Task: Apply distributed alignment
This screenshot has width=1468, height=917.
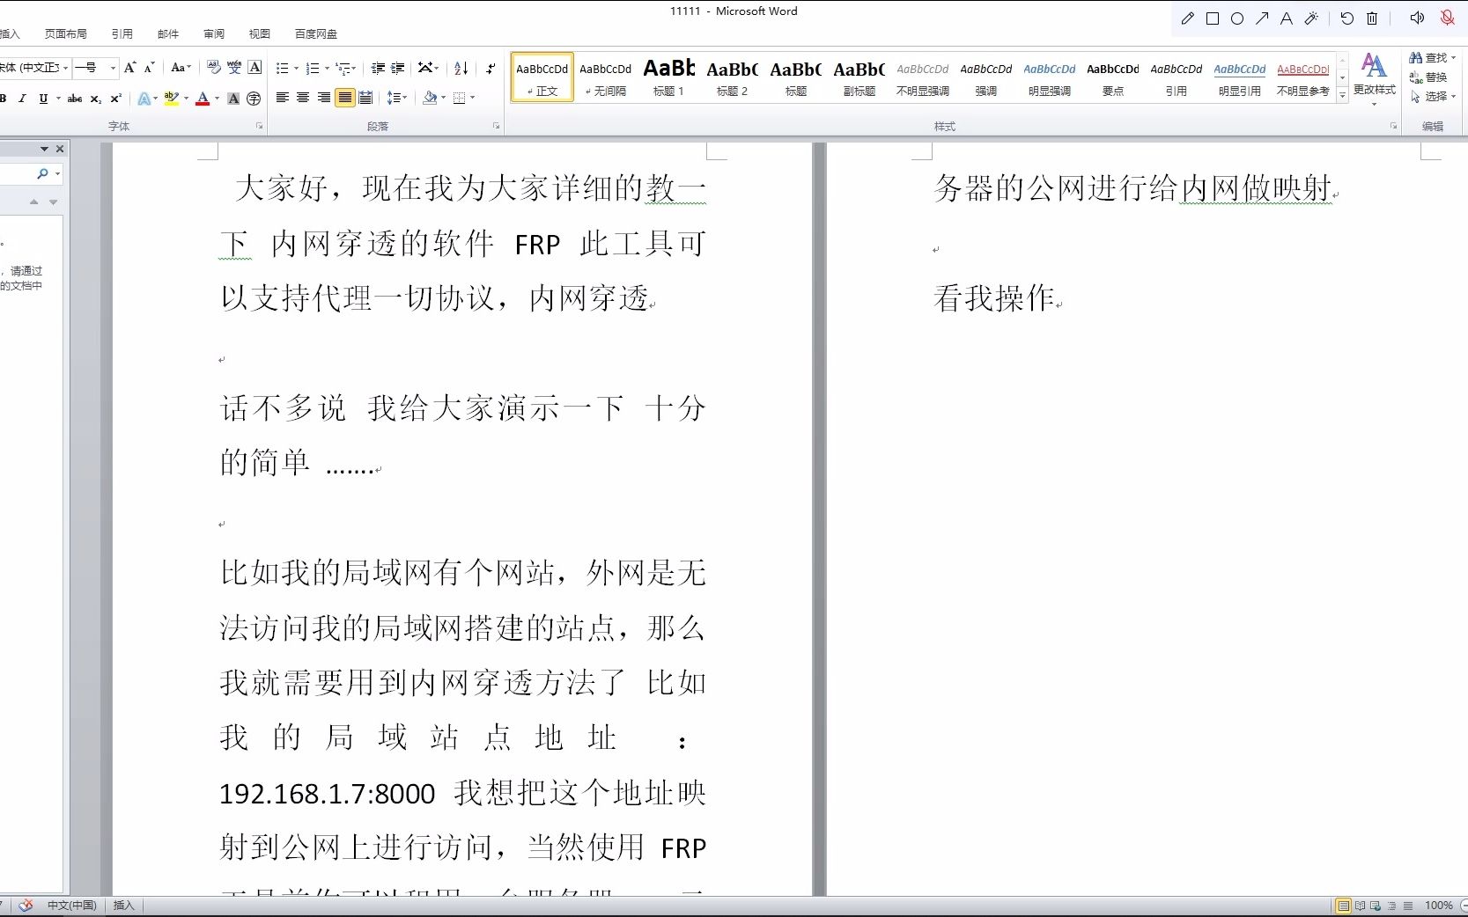Action: pyautogui.click(x=365, y=98)
